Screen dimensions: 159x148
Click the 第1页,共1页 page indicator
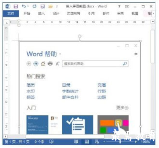point(17,142)
